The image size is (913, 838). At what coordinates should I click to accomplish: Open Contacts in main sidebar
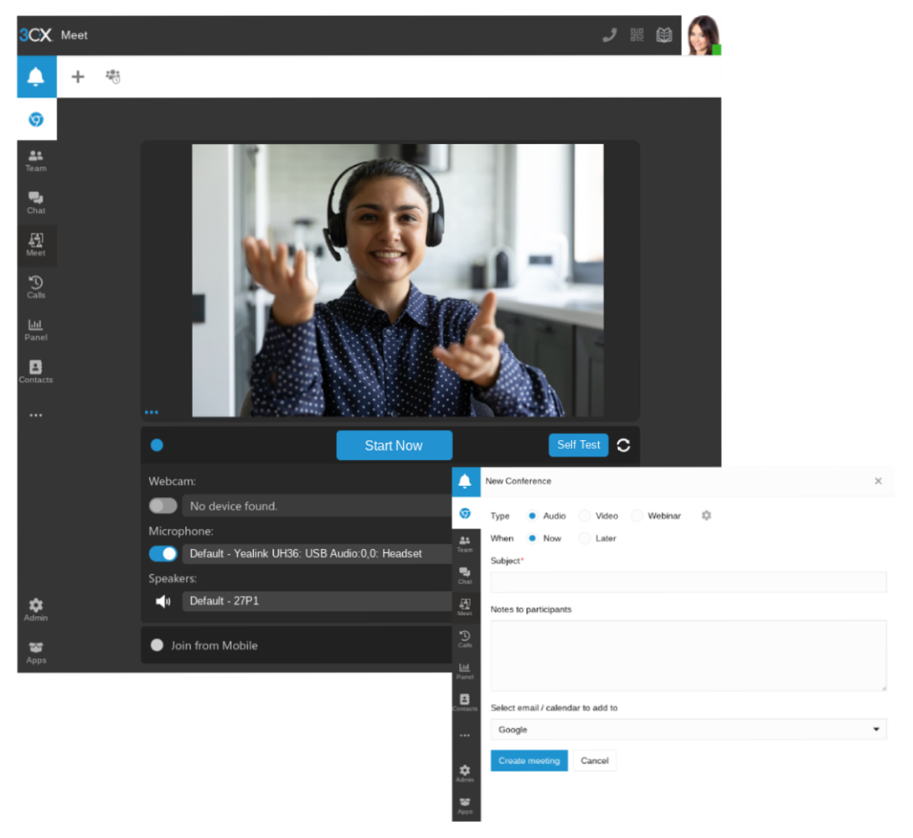[36, 371]
